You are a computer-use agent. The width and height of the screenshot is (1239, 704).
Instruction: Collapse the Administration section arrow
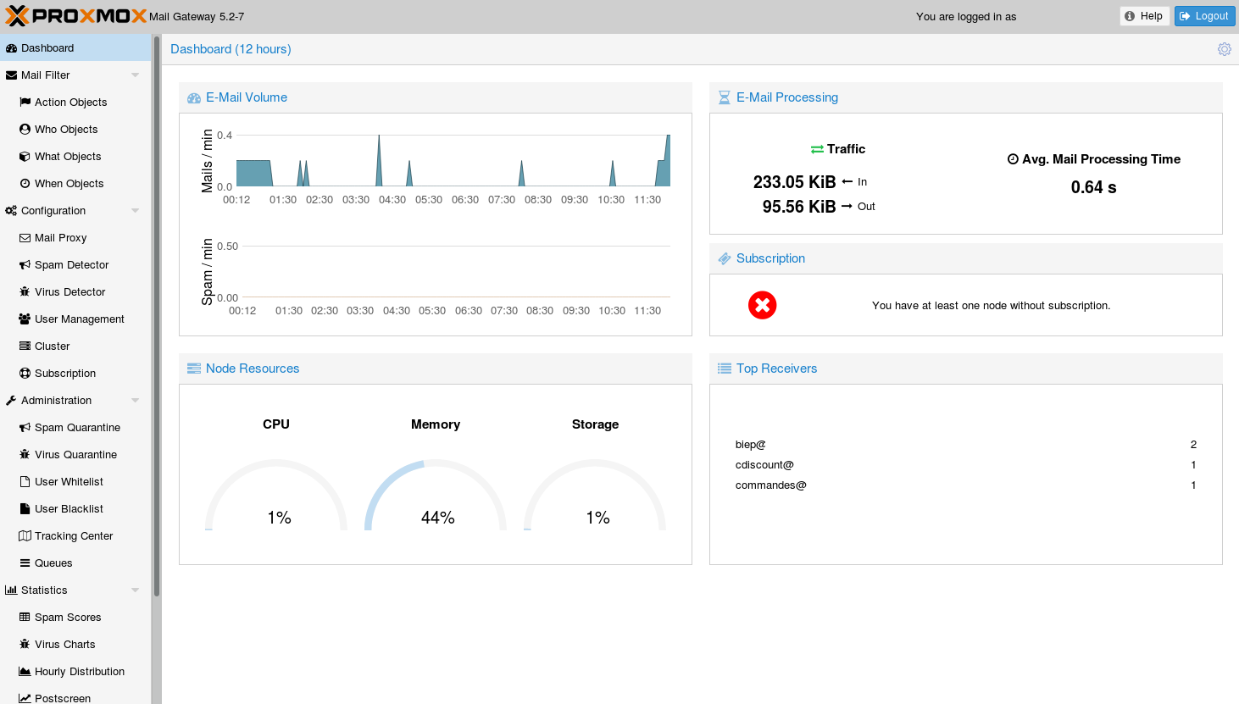pyautogui.click(x=135, y=401)
